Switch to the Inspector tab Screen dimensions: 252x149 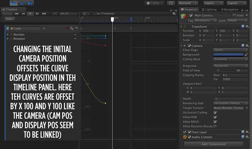[x=189, y=9]
